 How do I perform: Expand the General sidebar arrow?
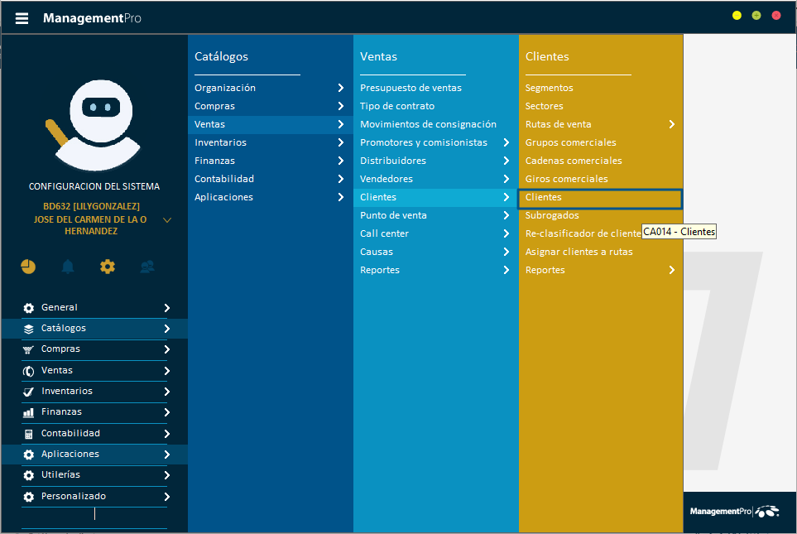coord(166,308)
